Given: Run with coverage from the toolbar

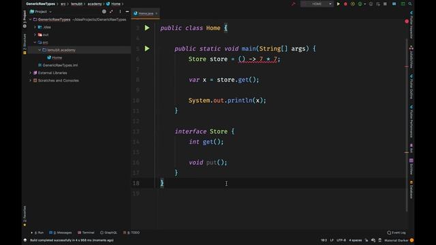Looking at the screenshot, I should click(x=353, y=4).
